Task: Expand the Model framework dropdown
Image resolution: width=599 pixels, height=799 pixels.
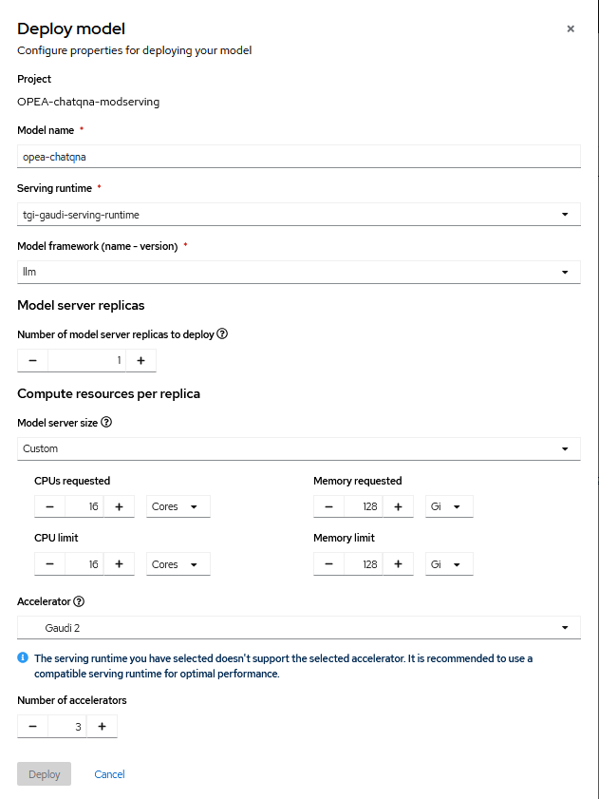Action: [x=299, y=273]
